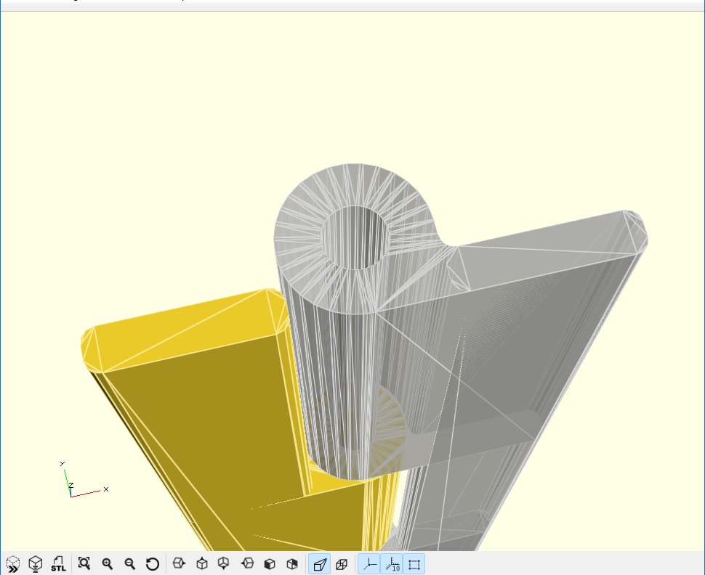Export the model as STL

point(58,563)
